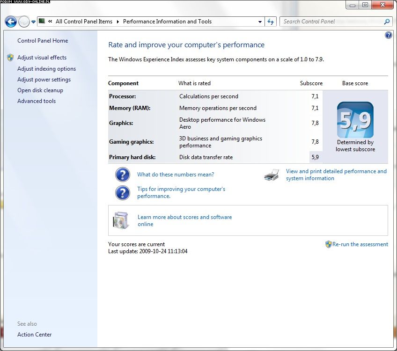
Task: Open Action Center from See also
Action: point(35,335)
